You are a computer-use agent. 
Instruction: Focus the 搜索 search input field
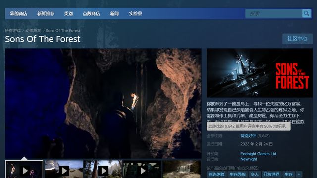pos(274,13)
